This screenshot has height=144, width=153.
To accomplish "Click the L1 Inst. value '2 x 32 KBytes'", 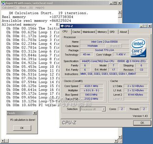I will pos(136,90).
